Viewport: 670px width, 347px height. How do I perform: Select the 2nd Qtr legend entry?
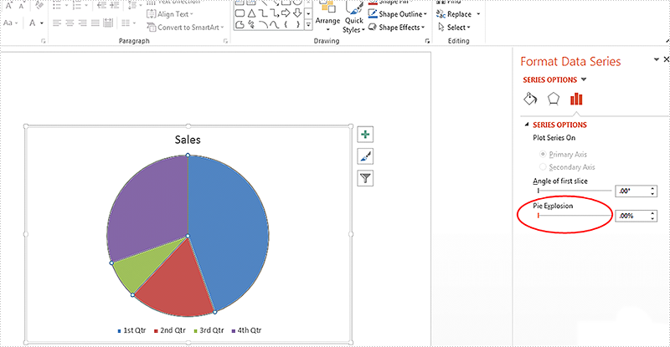(170, 330)
